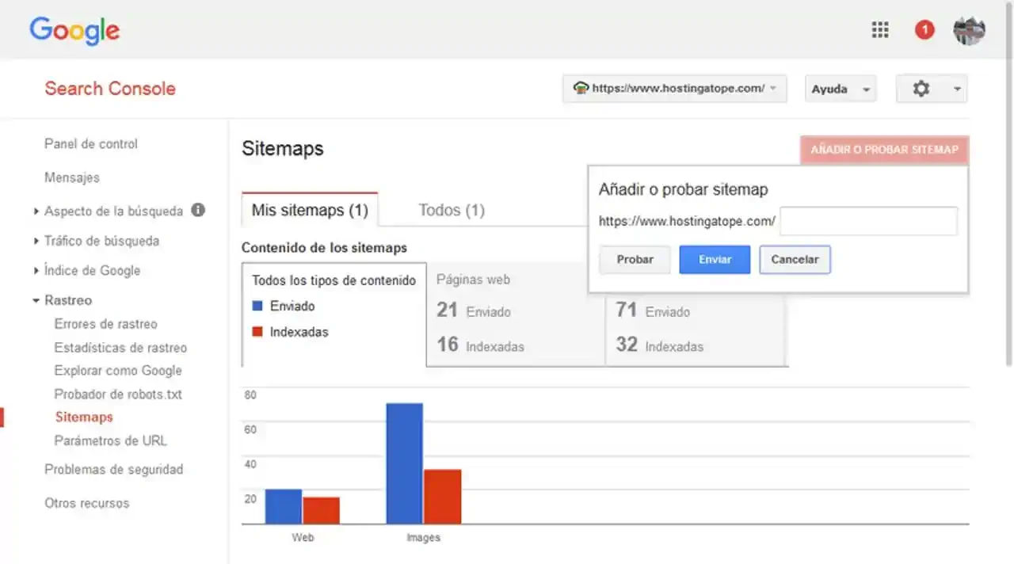
Task: Open the Ayuda dropdown
Action: [x=841, y=89]
